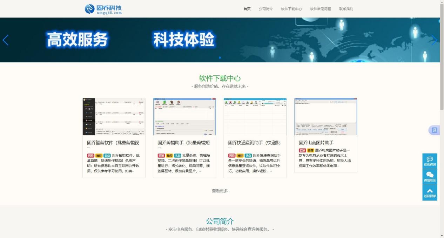Go to previous banner slide arrow
This screenshot has height=238, width=444.
pos(6,40)
